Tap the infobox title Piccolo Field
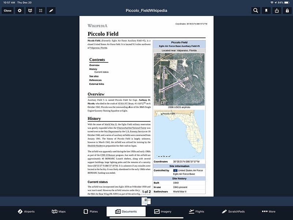 179,43
